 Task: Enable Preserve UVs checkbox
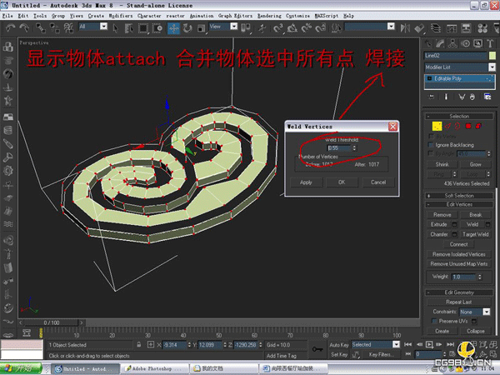point(433,321)
